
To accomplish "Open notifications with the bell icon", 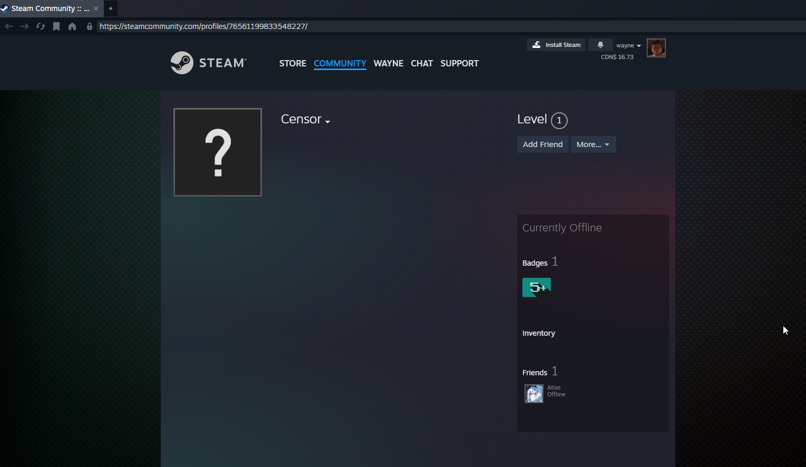I will 600,45.
